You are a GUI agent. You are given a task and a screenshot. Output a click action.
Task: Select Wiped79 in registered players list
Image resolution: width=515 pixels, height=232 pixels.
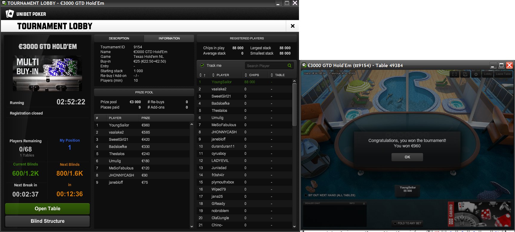245,189
